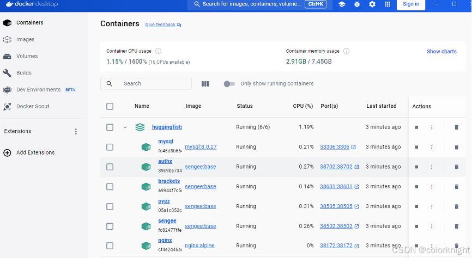
Task: Open the brackets container name link
Action: [169, 181]
